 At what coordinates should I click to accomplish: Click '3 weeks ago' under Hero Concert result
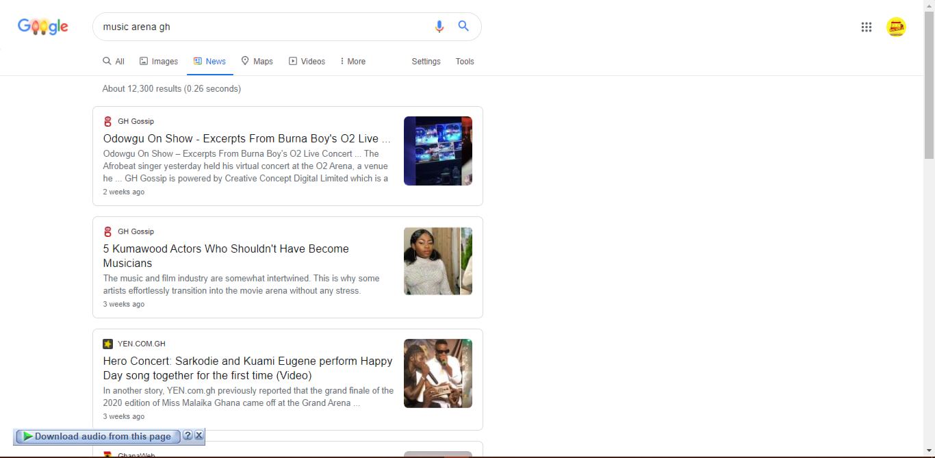tap(124, 416)
